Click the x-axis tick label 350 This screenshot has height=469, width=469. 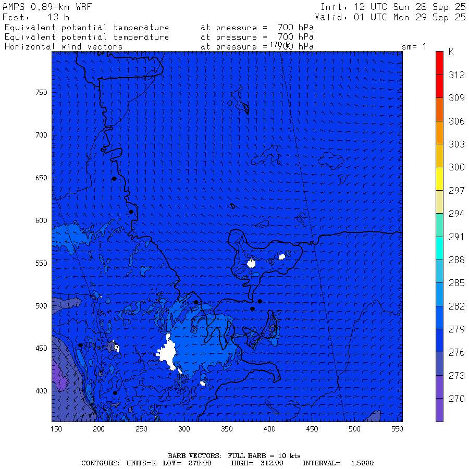click(x=227, y=429)
